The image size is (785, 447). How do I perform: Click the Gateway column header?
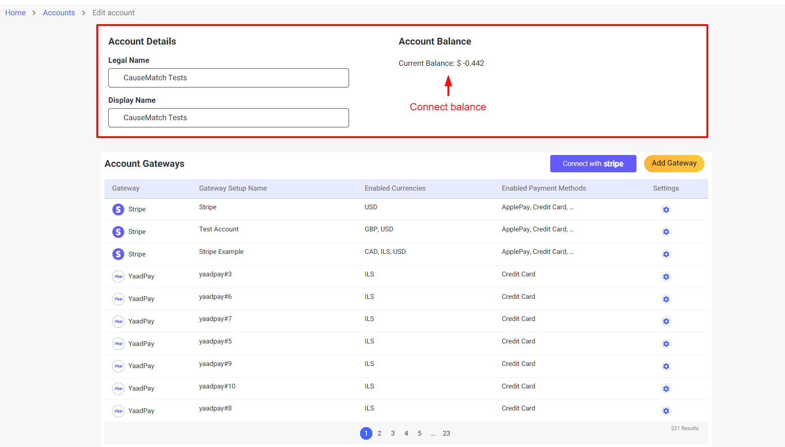(126, 188)
